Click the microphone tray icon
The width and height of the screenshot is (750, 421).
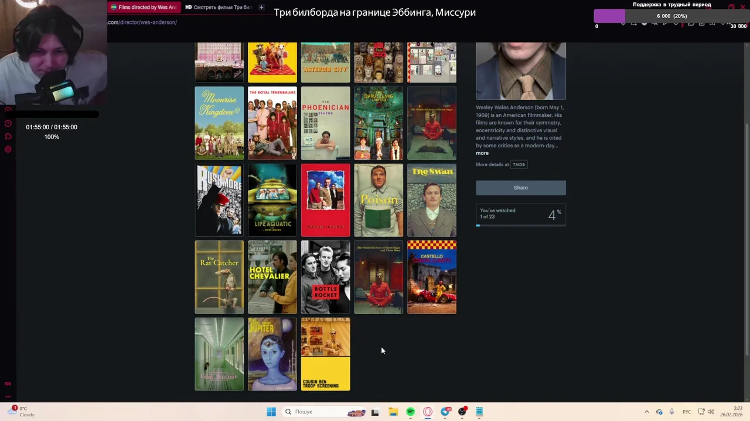(671, 412)
